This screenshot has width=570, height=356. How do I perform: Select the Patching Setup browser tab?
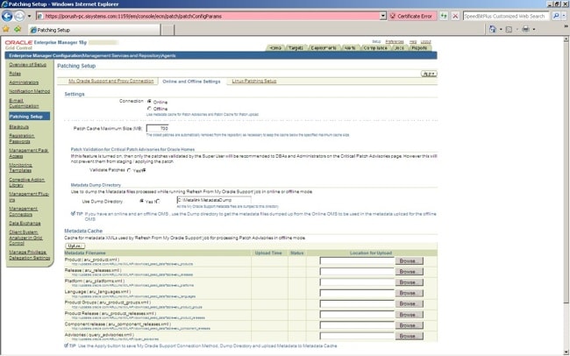pos(94,30)
